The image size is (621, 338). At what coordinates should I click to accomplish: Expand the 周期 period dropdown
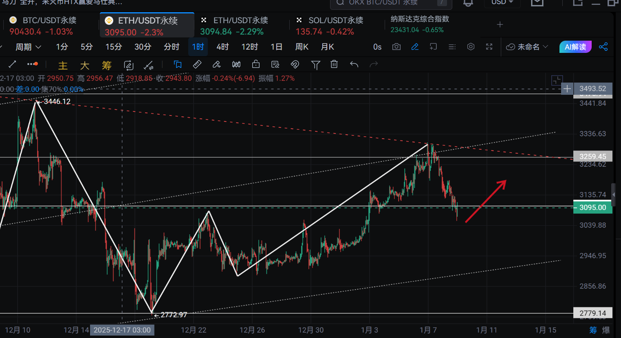(x=28, y=47)
